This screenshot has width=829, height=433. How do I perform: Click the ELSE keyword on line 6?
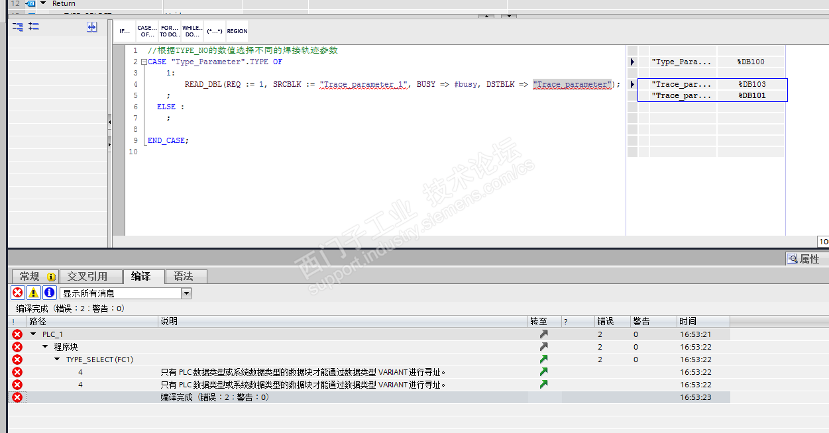166,107
